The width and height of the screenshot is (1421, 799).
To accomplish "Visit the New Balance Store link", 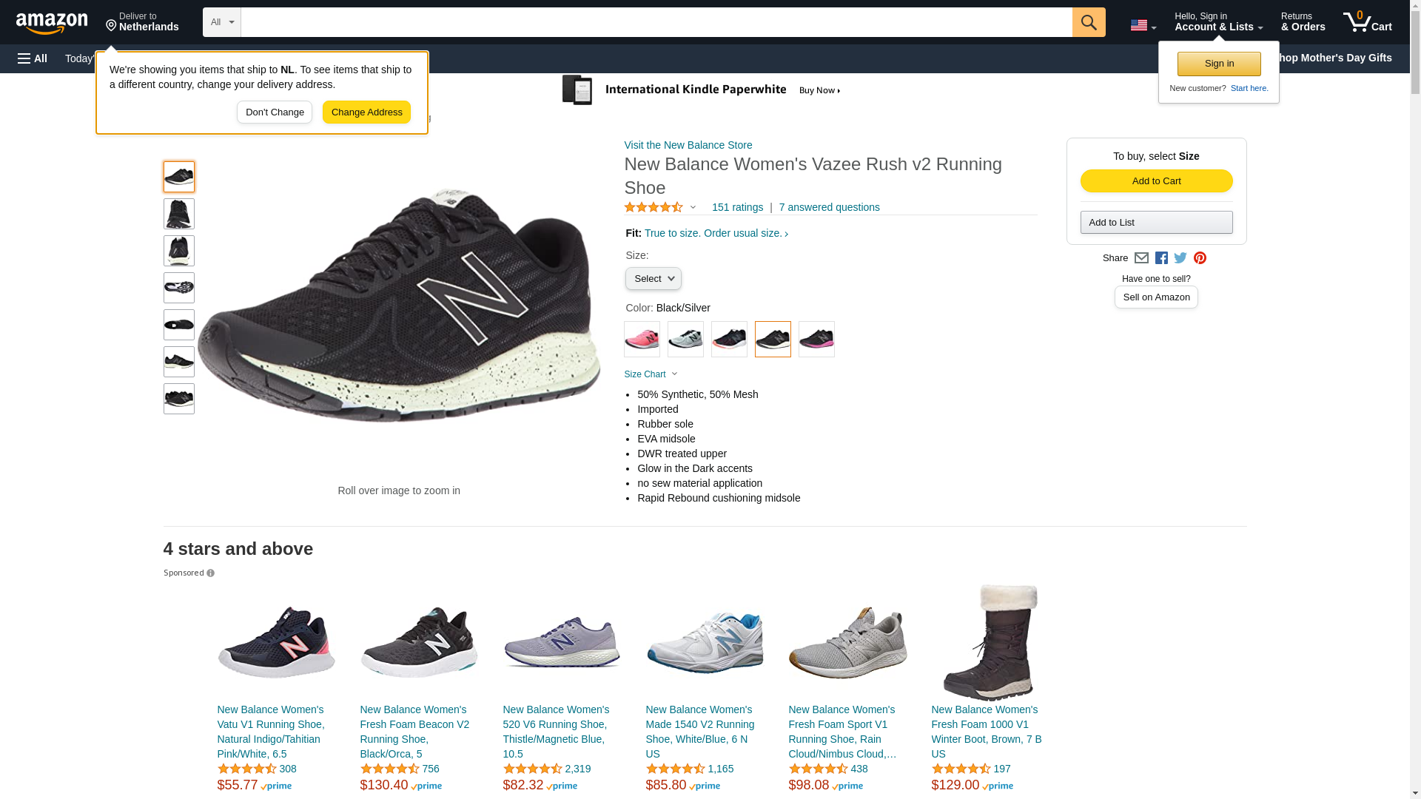I will click(688, 145).
